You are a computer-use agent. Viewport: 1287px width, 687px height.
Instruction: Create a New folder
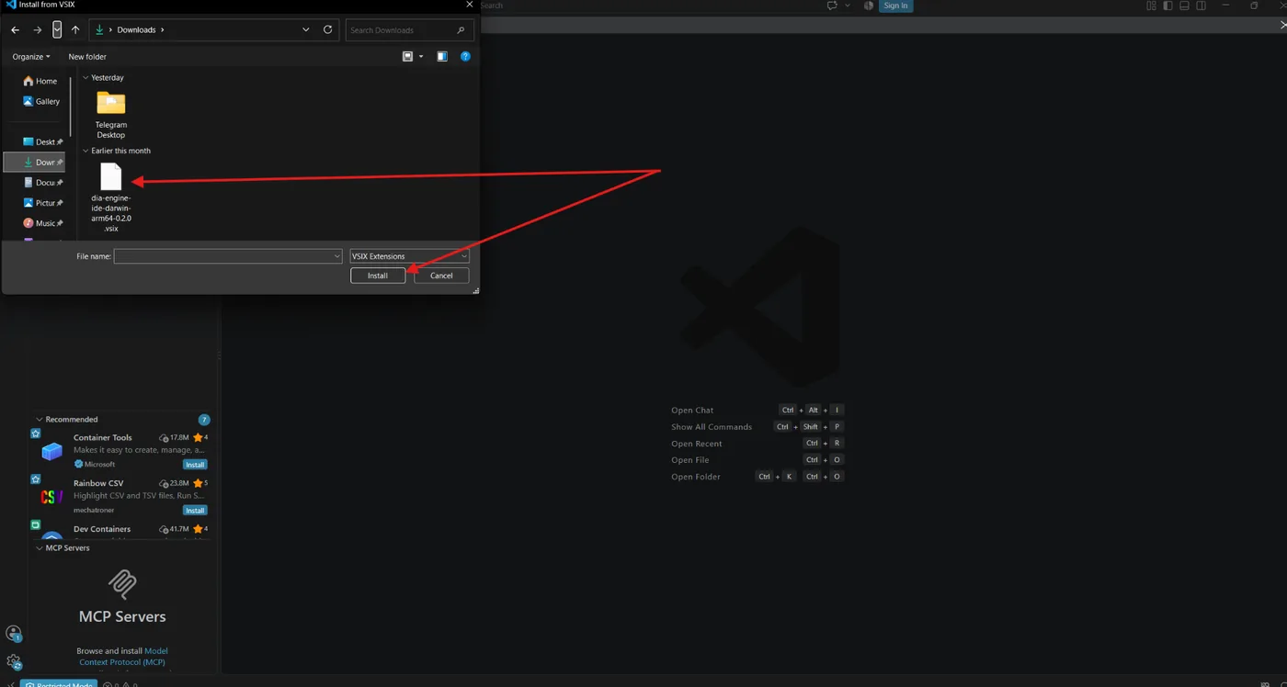[x=87, y=57]
